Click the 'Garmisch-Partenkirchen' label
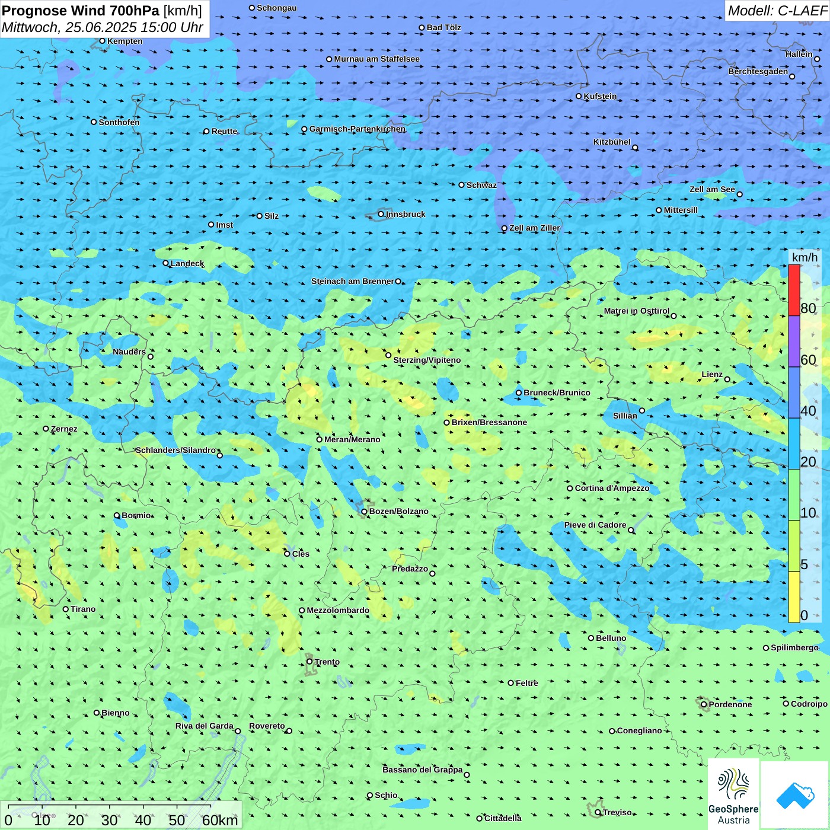830x830 pixels. click(x=357, y=129)
